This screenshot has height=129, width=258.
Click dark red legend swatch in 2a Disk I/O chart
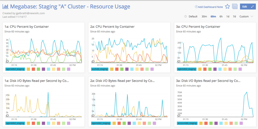(119, 123)
